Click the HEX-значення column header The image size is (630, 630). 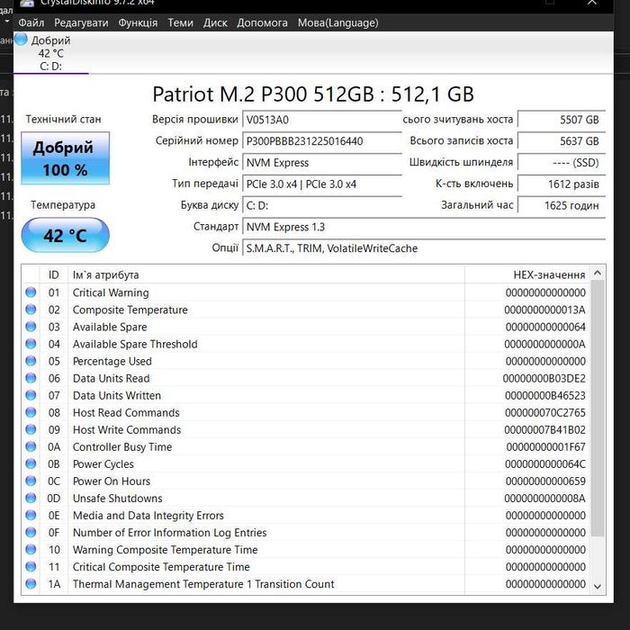(x=527, y=274)
